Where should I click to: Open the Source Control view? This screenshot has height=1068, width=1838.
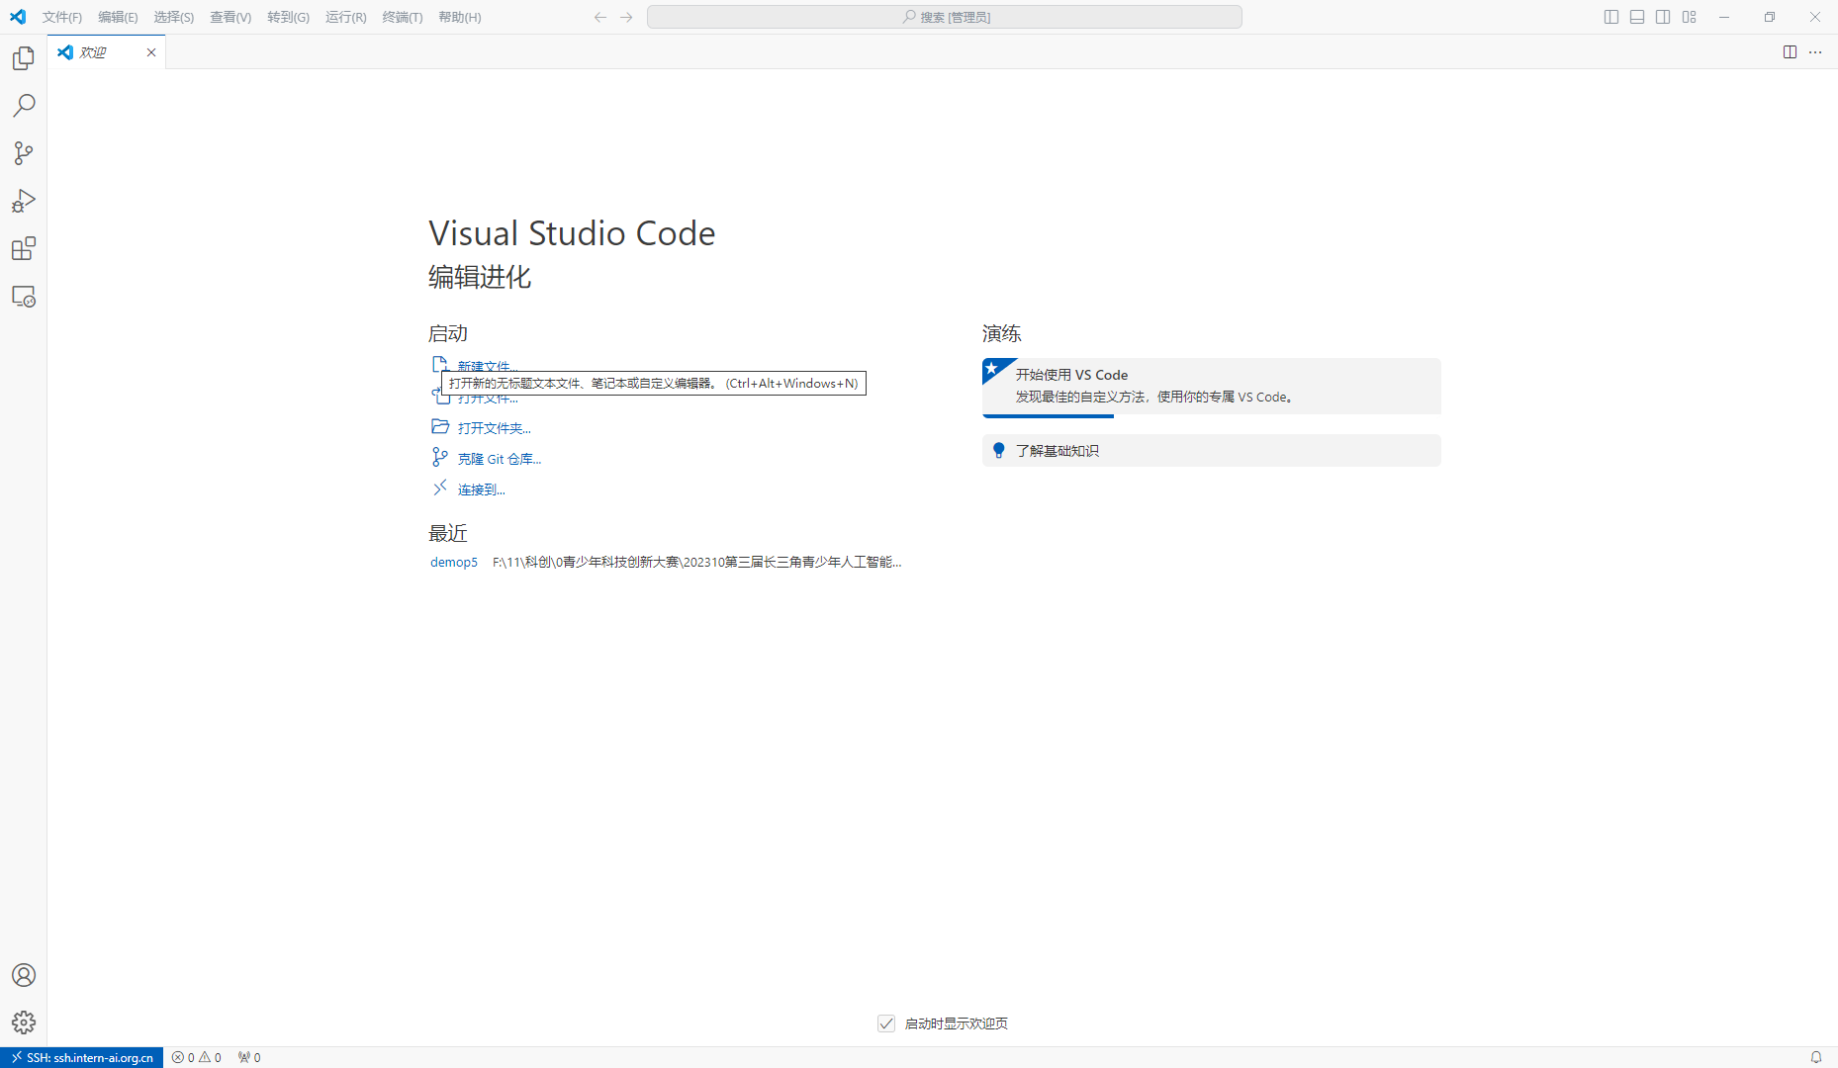(24, 153)
